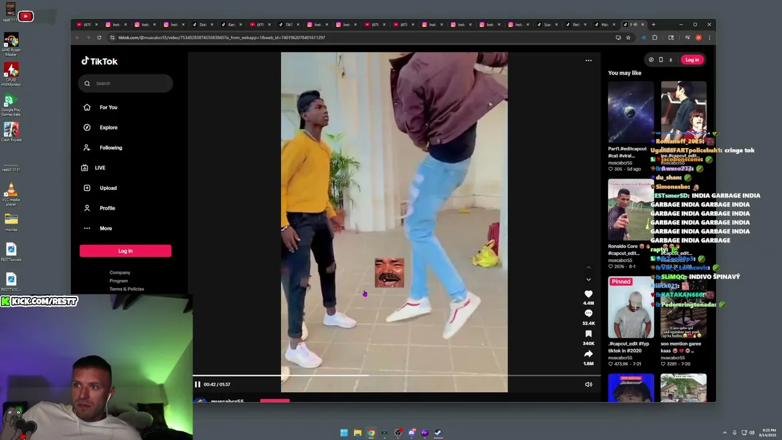
Task: Open the movies folder on the desktop
Action: pos(11,222)
